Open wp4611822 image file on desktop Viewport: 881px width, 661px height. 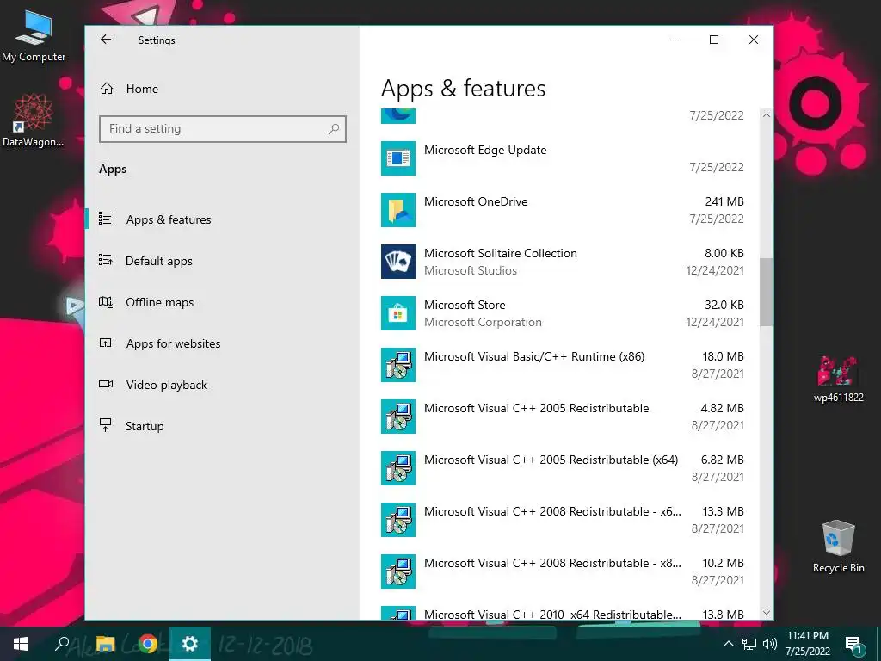pyautogui.click(x=838, y=379)
